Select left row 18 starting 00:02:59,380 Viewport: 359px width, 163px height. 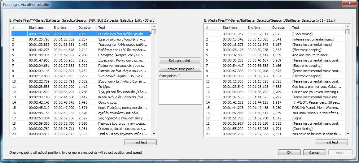pos(80,123)
